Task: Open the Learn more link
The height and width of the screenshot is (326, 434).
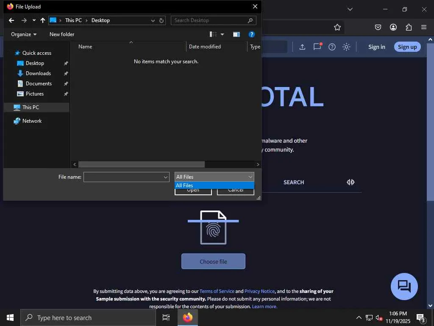Action: coord(264,306)
